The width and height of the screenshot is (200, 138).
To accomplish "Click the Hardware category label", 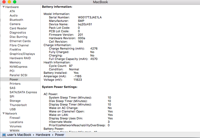I will (x=12, y=7).
